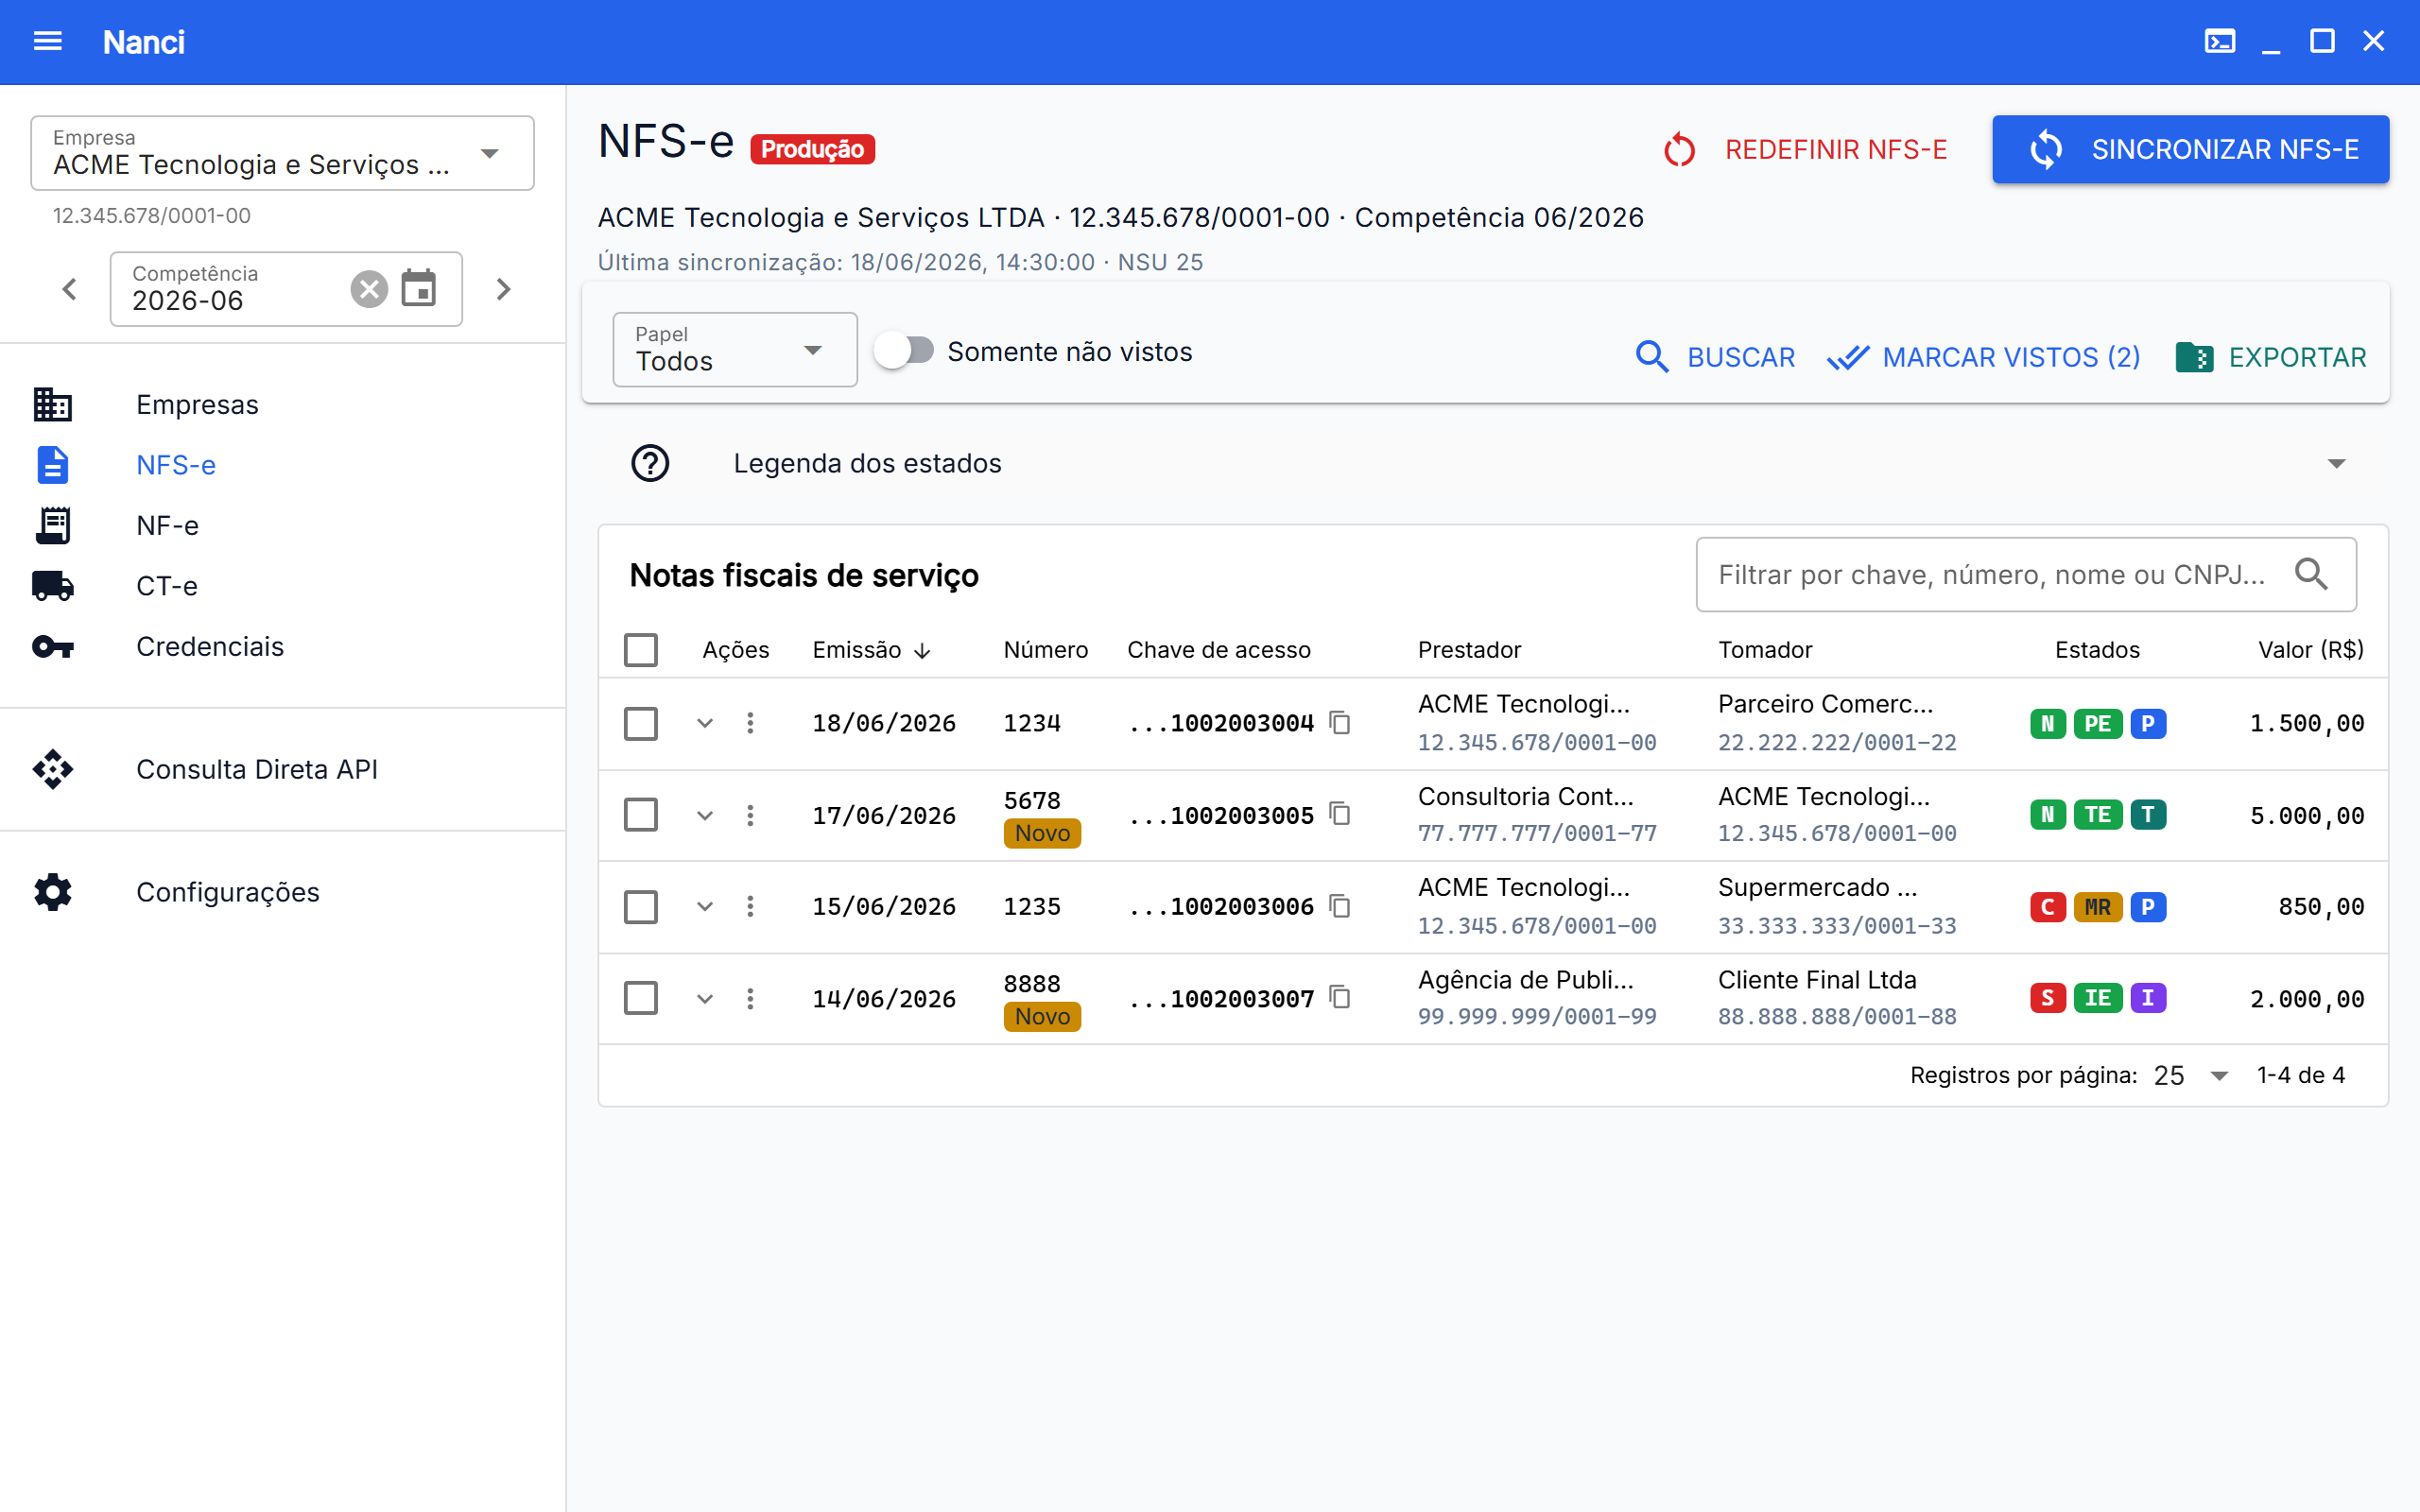Image resolution: width=2420 pixels, height=1512 pixels.
Task: Open the Empresa dropdown selector
Action: 283,153
